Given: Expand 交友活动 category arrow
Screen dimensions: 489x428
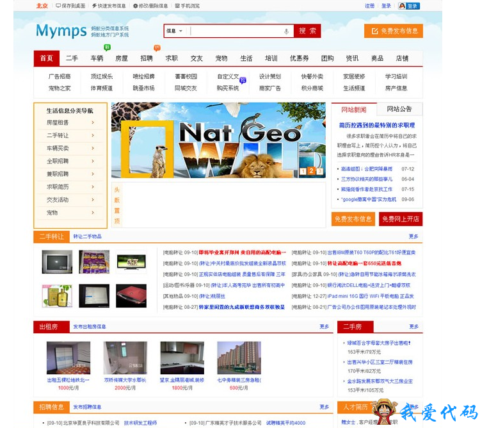Looking at the screenshot, I should (x=93, y=199).
